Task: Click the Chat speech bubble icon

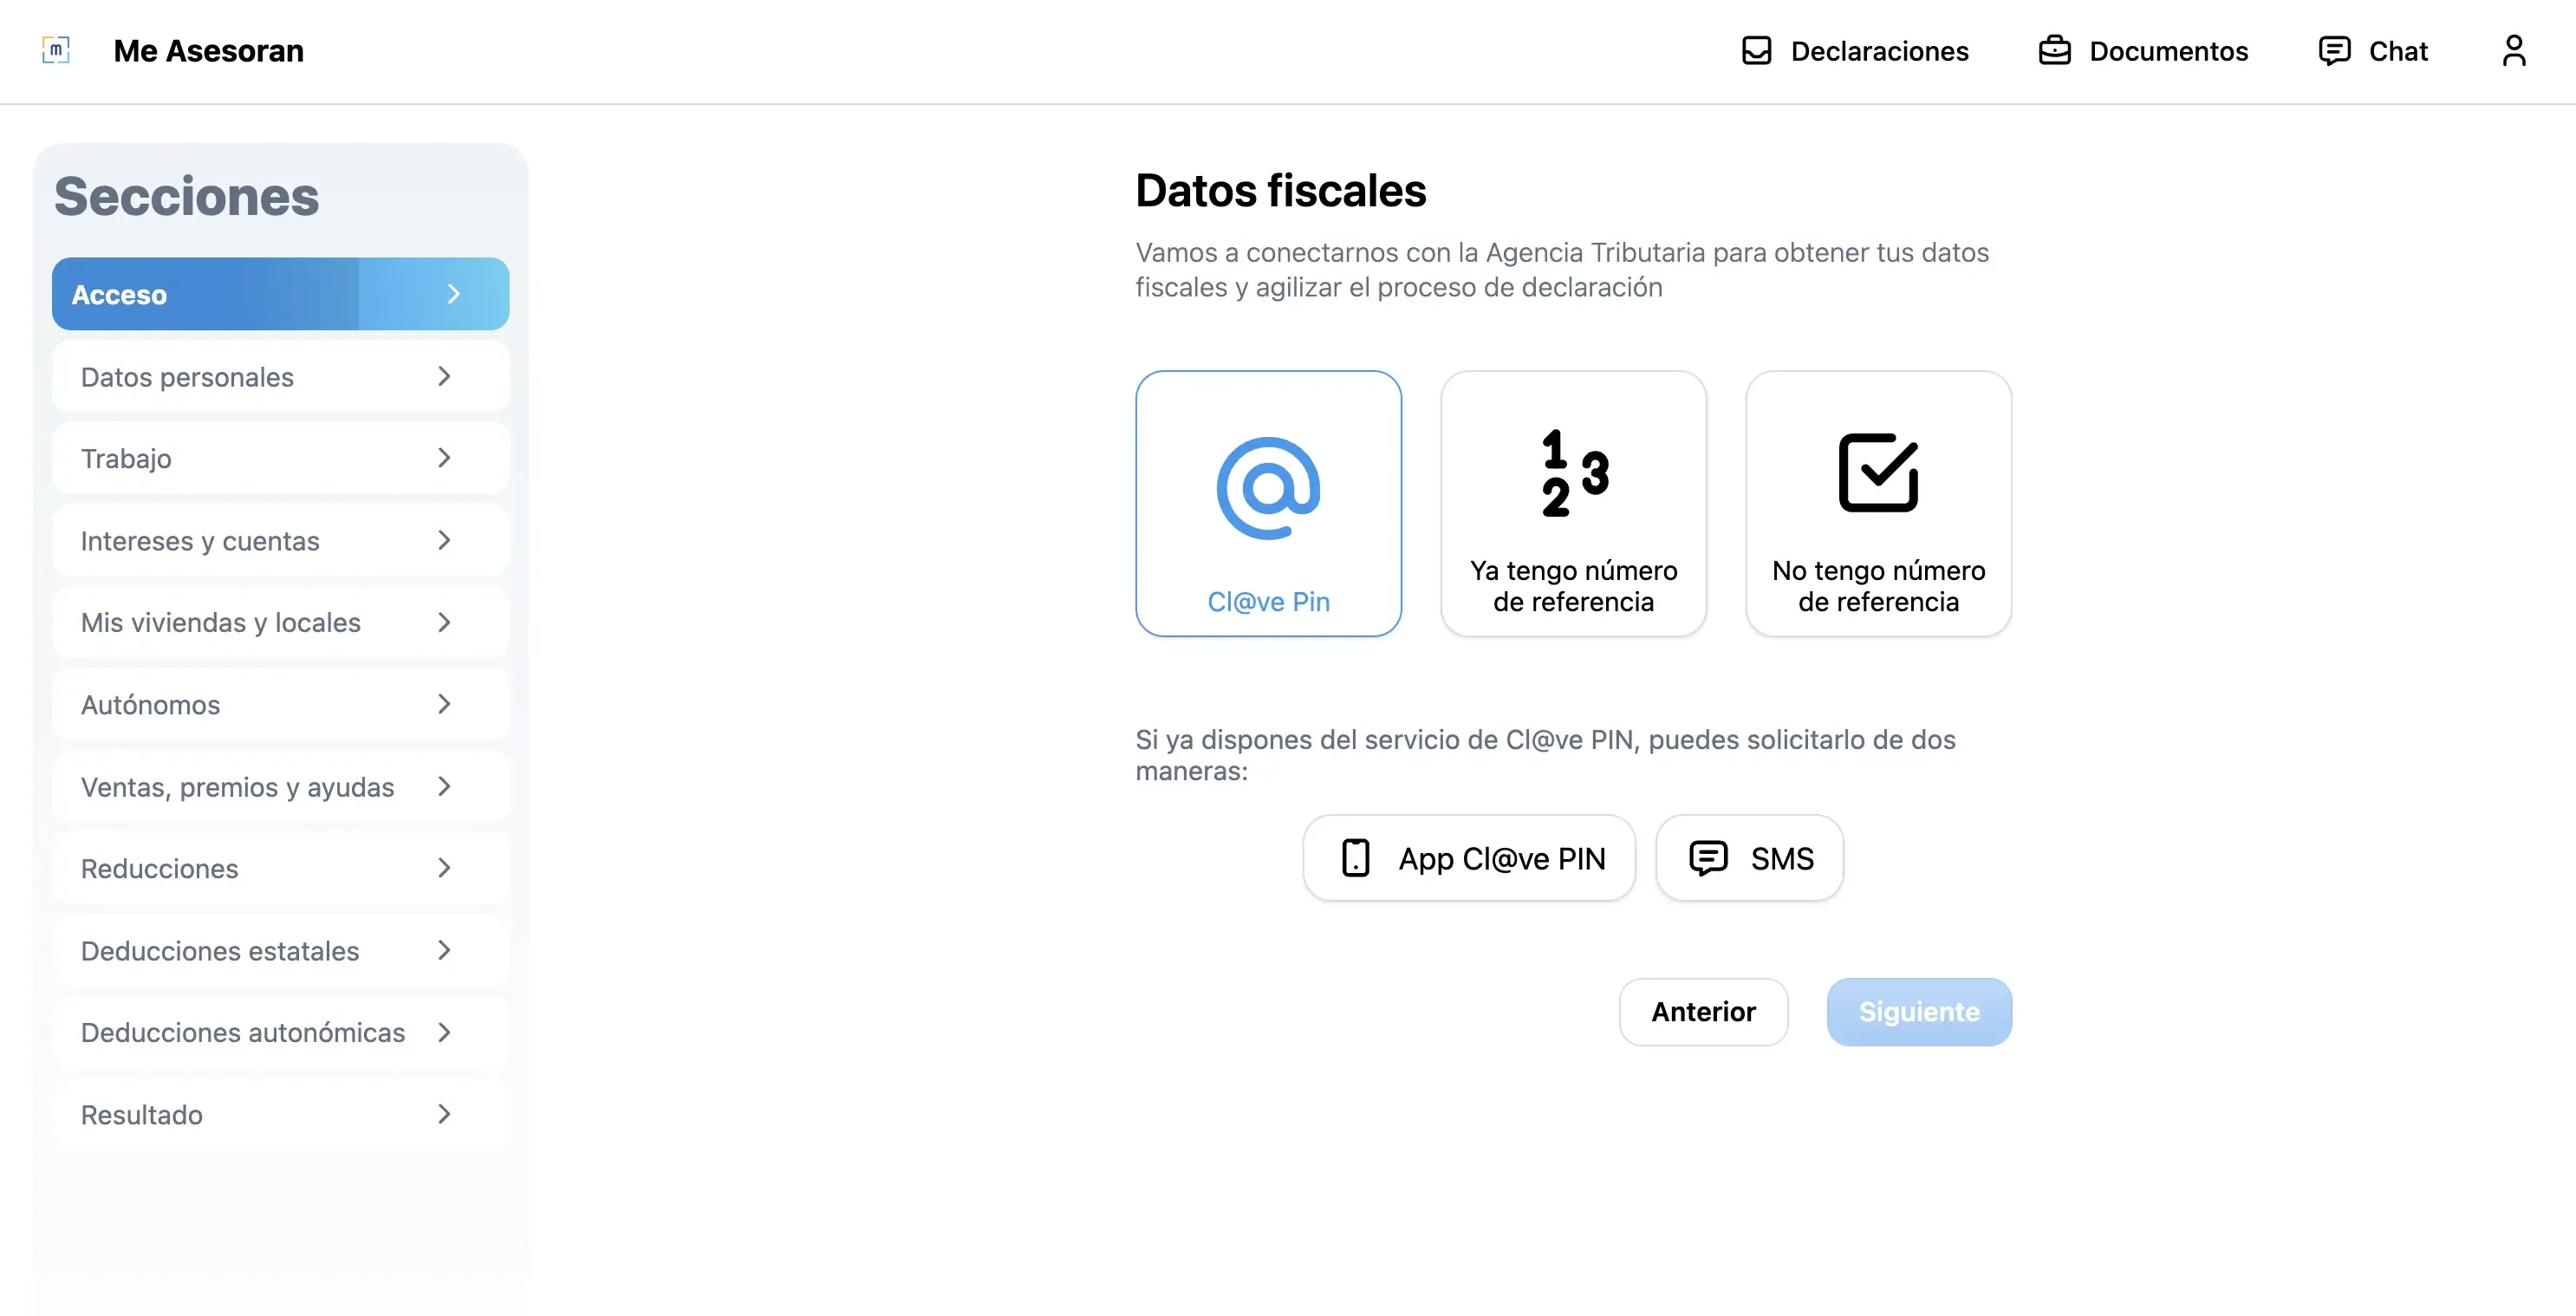Action: coord(2334,51)
